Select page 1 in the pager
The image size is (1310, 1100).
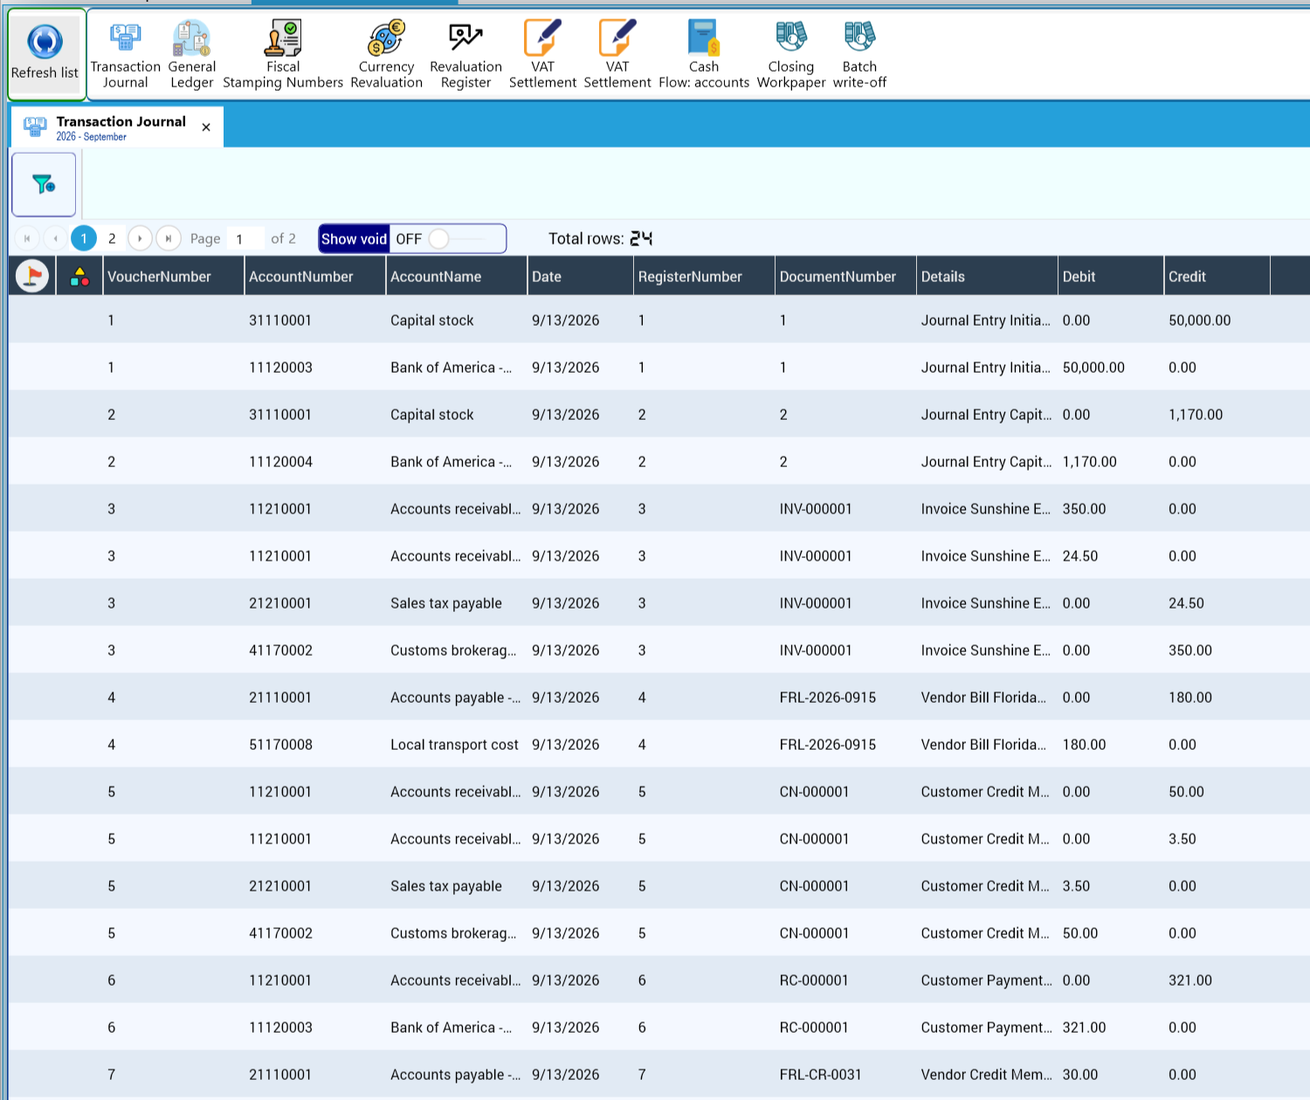tap(84, 238)
